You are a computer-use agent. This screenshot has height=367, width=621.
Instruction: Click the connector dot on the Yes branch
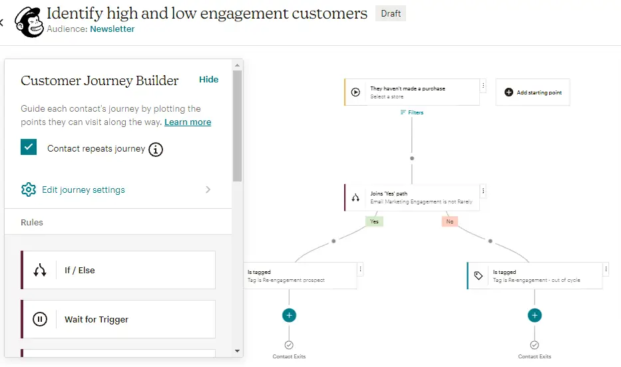(333, 241)
